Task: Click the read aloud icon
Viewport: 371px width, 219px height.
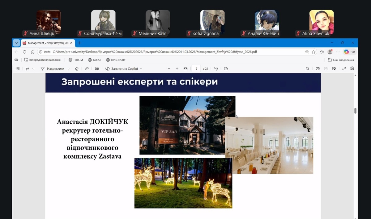Action: pyautogui.click(x=87, y=69)
